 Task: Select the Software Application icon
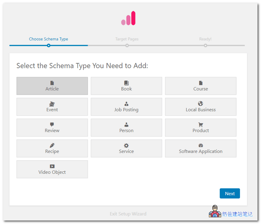point(201,145)
